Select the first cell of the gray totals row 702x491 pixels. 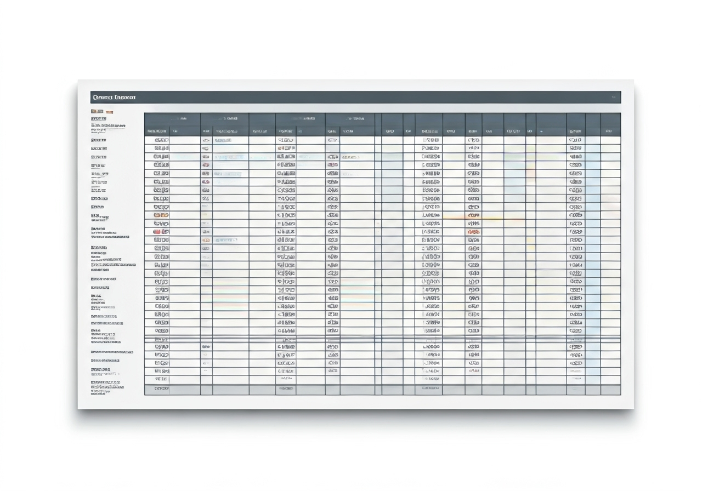pos(161,389)
